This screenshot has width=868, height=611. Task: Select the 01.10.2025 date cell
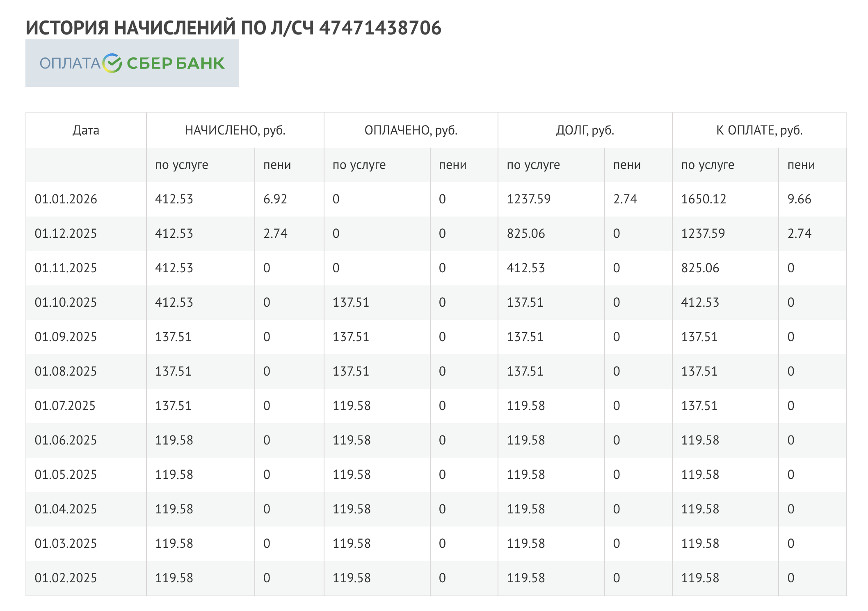[66, 303]
